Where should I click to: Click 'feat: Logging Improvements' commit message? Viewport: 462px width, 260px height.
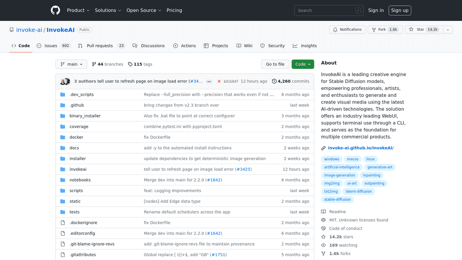(172, 191)
